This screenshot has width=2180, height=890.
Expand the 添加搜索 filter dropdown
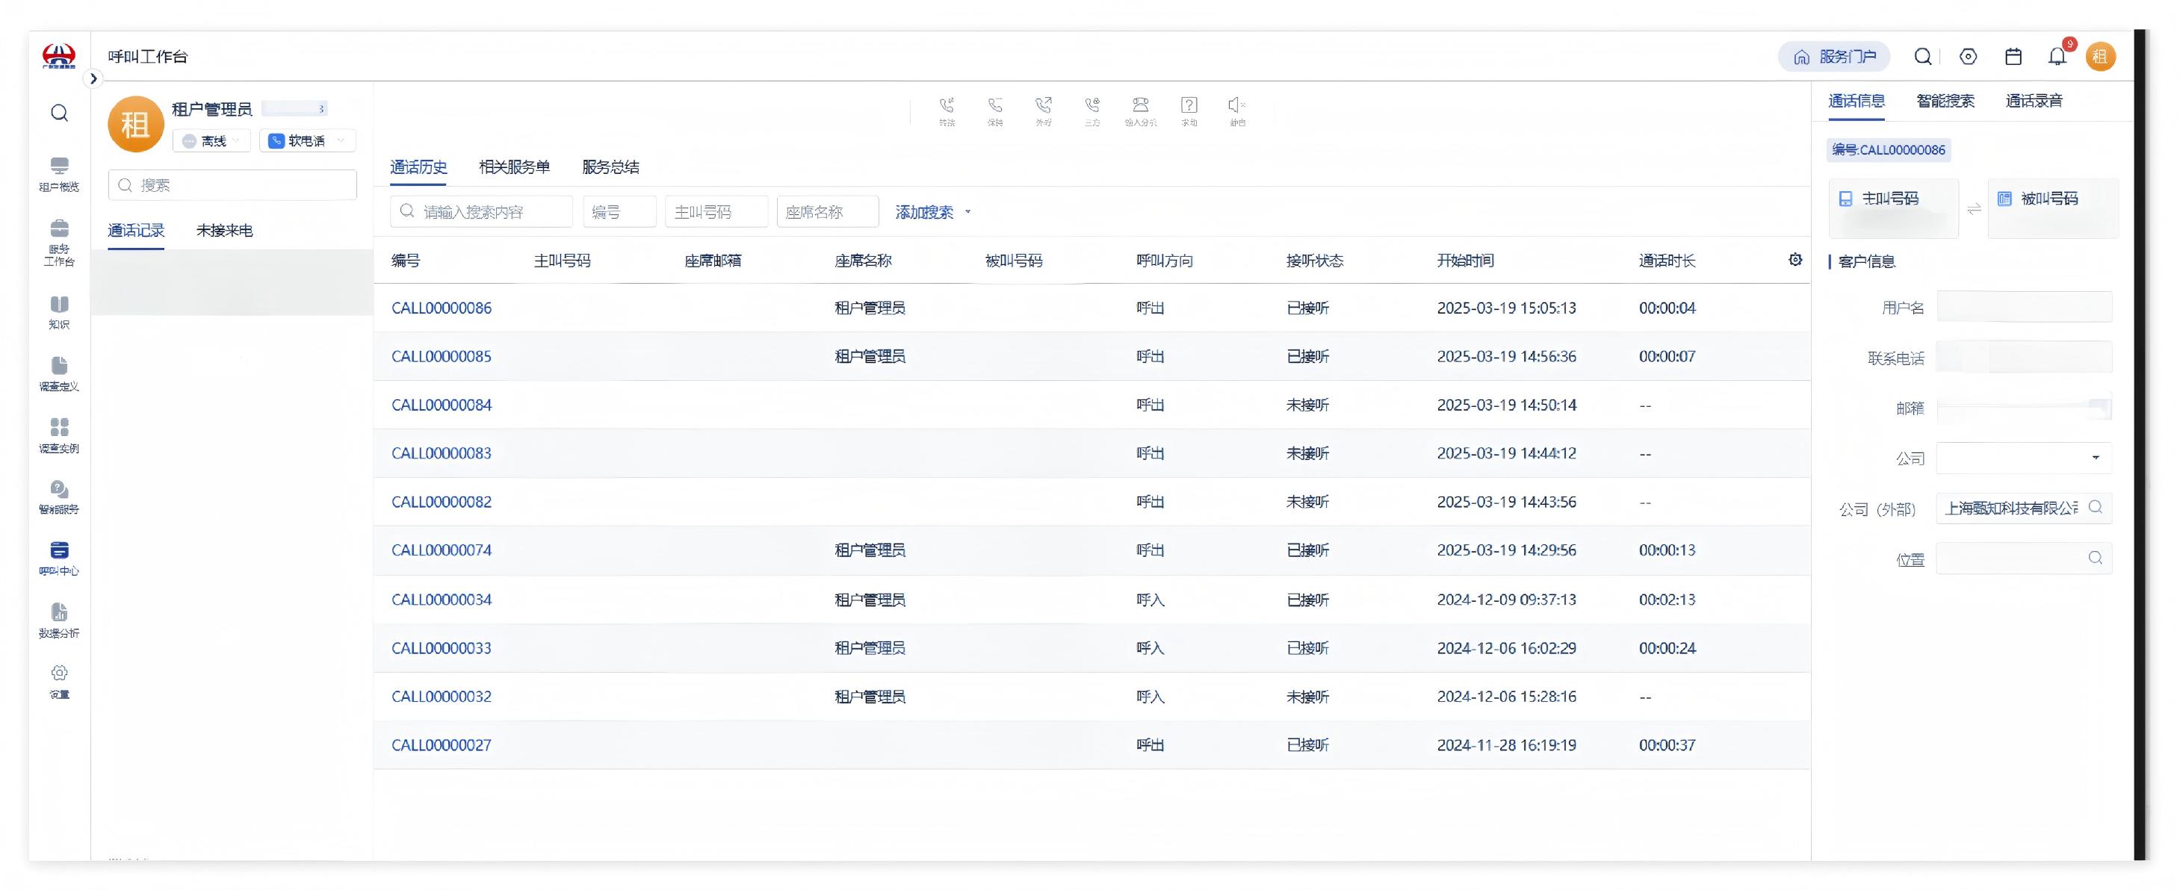pos(932,212)
